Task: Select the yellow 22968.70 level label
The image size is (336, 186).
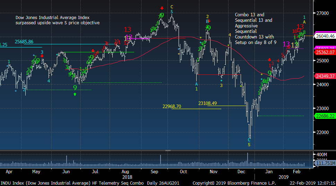Action: pos(172,106)
